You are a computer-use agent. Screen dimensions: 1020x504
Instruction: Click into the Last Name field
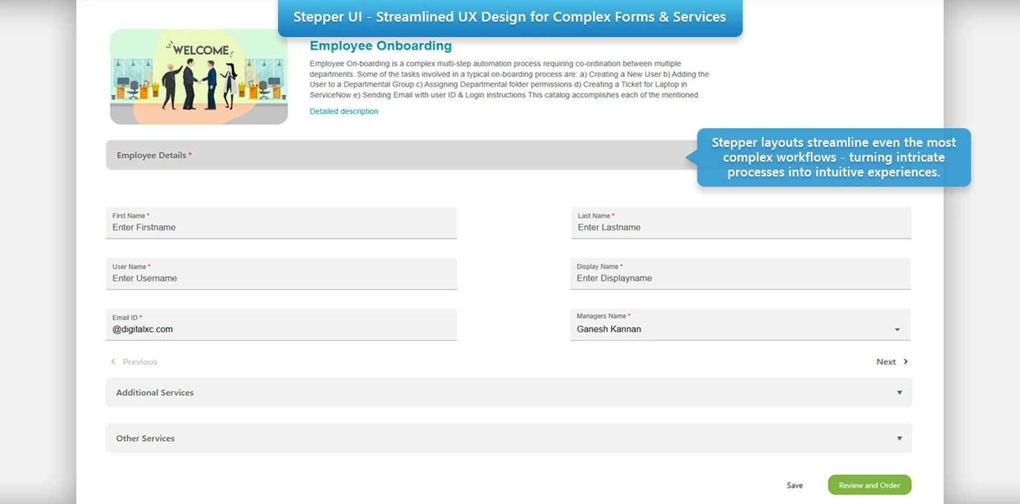pos(741,228)
